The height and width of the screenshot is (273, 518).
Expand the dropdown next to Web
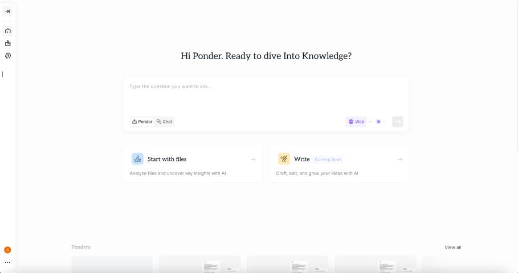[370, 122]
